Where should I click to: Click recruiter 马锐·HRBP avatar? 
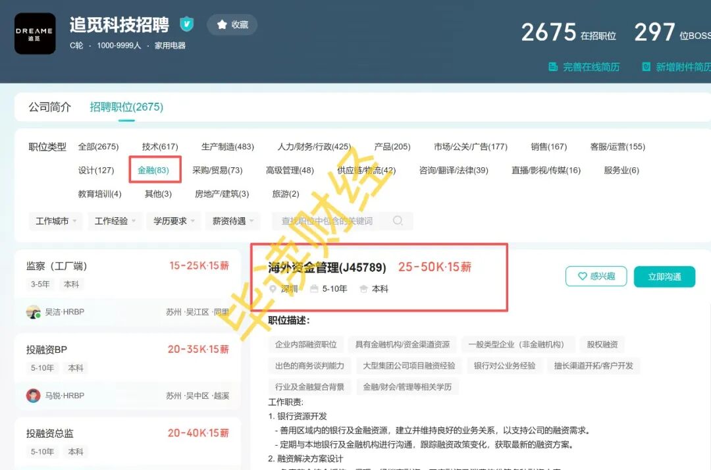click(x=33, y=396)
